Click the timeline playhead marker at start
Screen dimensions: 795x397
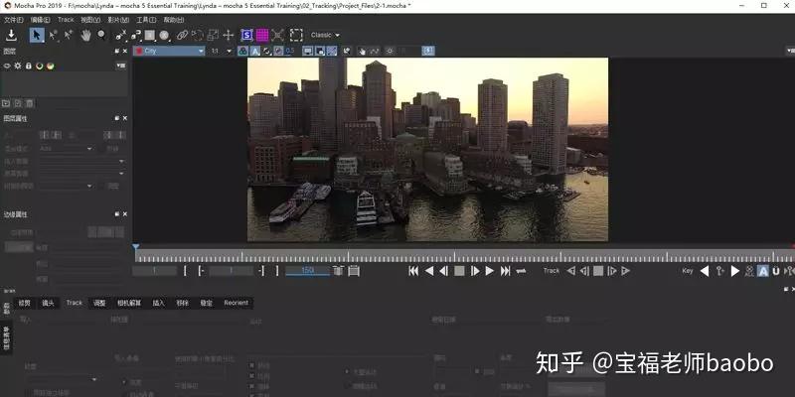coord(135,247)
